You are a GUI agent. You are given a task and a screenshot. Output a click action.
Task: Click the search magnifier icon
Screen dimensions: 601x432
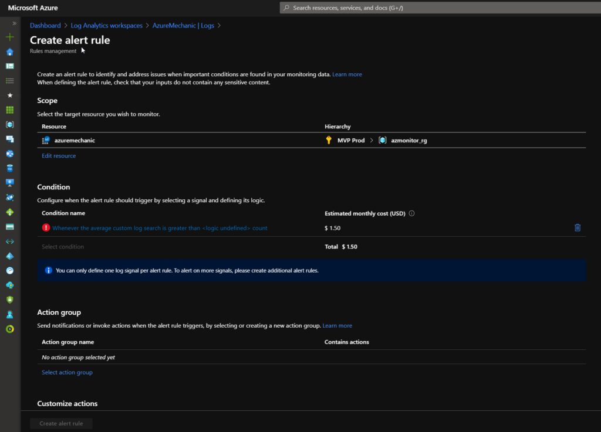286,8
